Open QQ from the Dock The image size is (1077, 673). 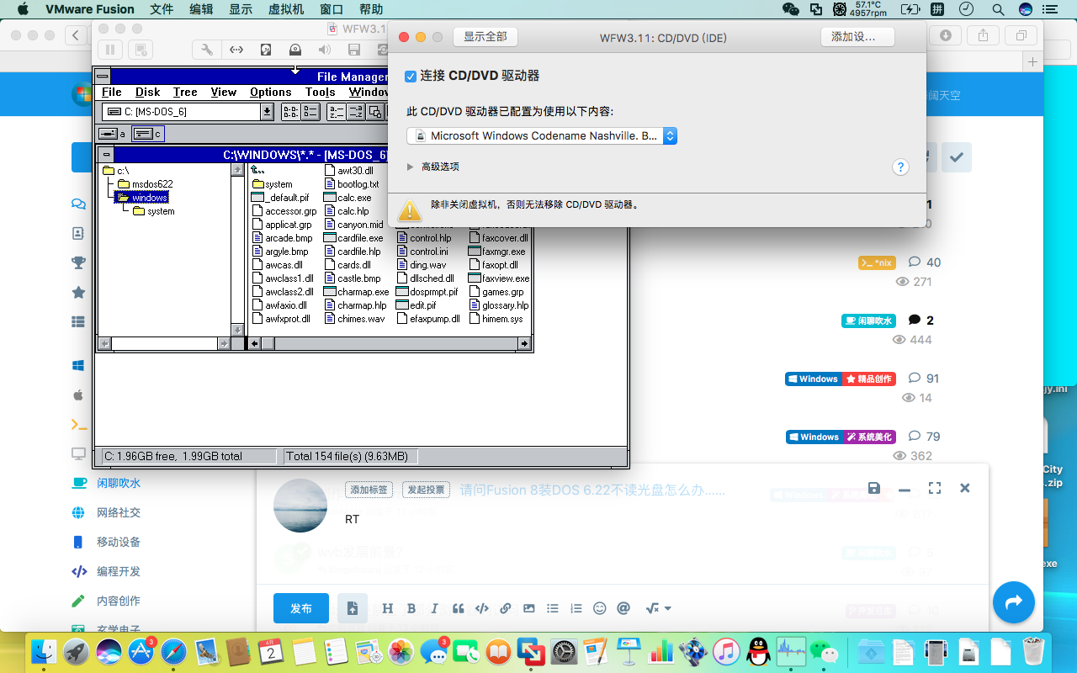tap(759, 650)
